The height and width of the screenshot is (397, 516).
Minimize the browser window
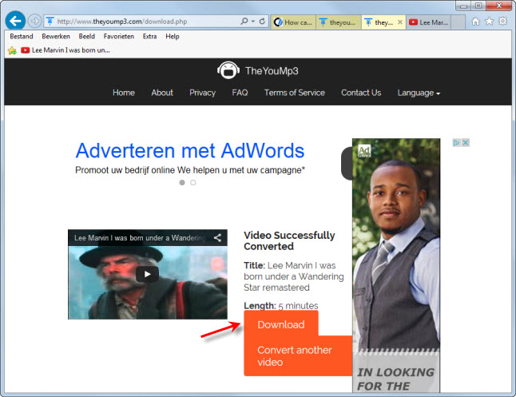tap(463, 6)
